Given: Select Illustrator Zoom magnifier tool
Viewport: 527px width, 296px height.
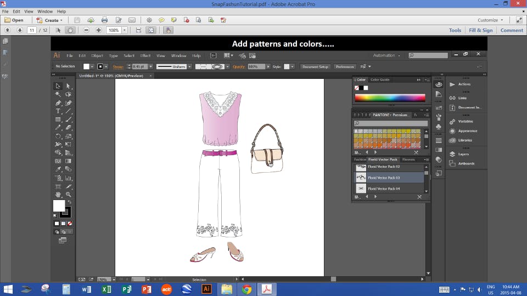Looking at the screenshot, I should 68,195.
